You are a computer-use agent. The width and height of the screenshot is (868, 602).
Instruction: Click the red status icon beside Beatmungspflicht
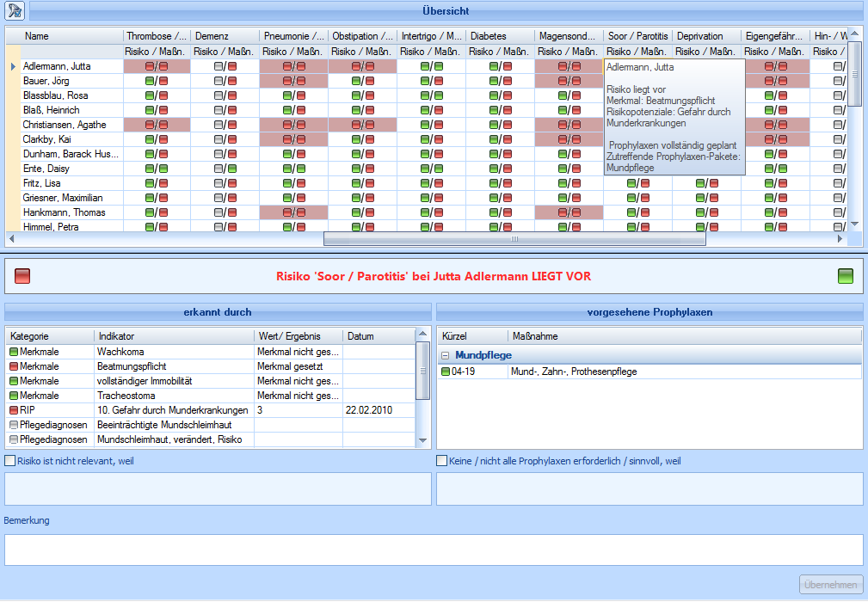(14, 366)
